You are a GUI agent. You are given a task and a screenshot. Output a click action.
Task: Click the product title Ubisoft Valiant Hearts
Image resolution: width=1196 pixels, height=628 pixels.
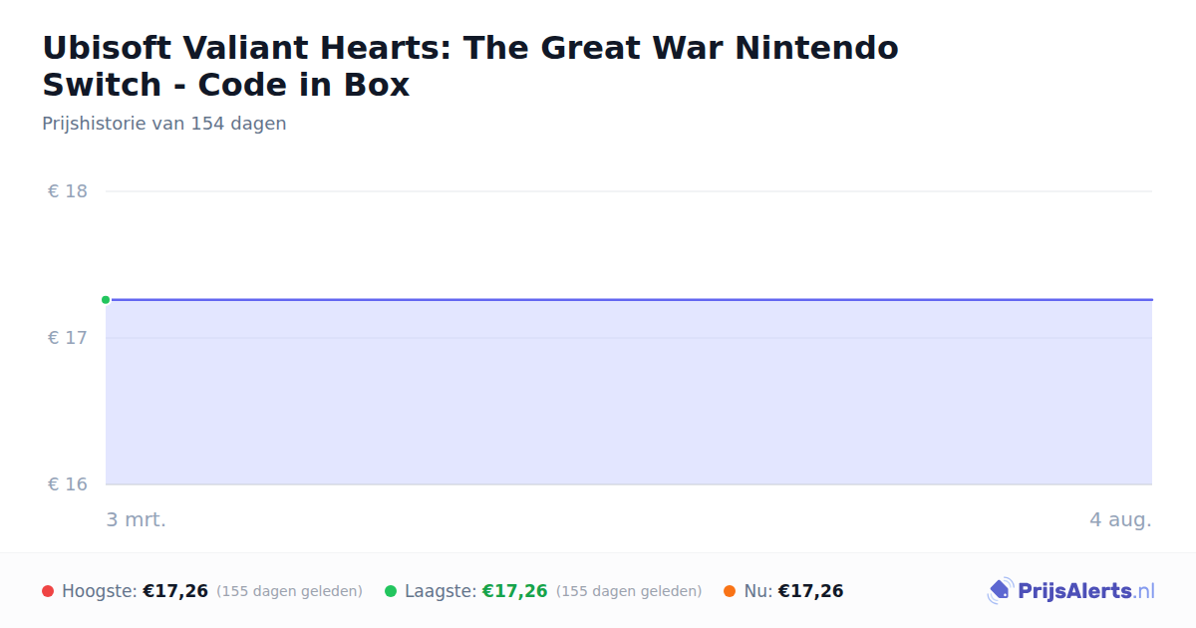coord(470,66)
